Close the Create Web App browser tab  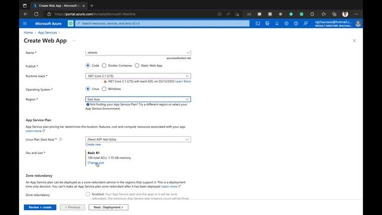tap(84, 5)
